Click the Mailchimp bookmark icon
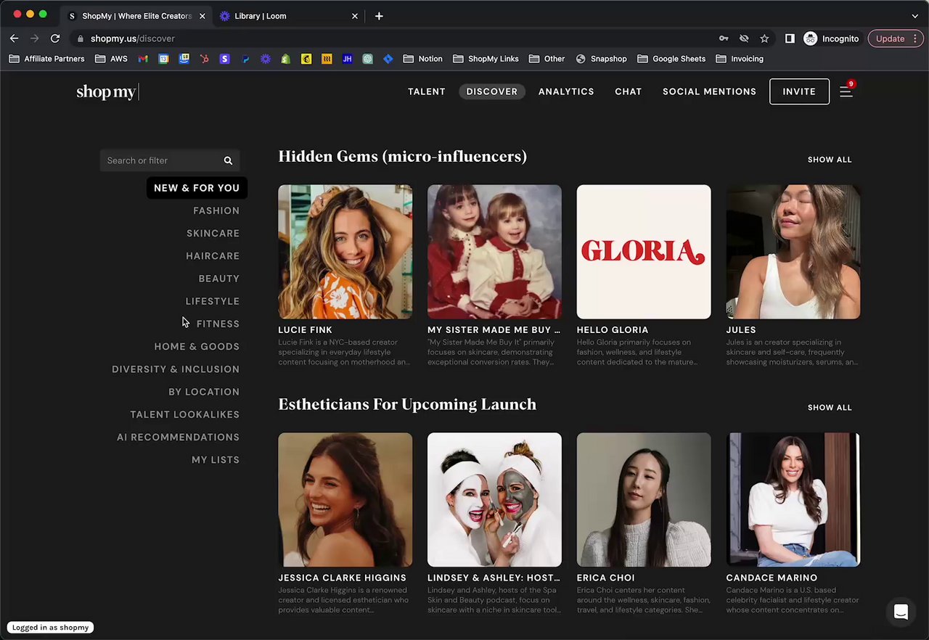929x640 pixels. tap(306, 59)
